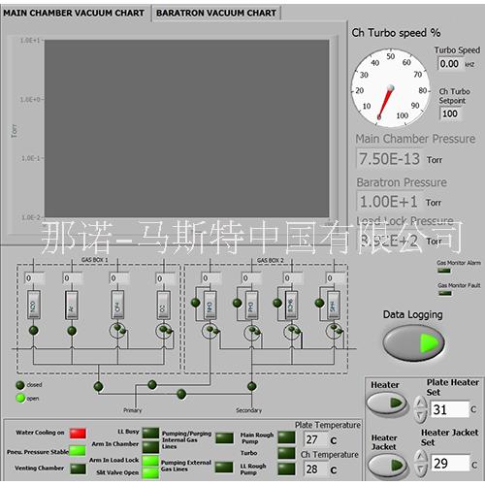
Task: Switch to Baratron Vacuum Chart tab
Action: tap(216, 14)
